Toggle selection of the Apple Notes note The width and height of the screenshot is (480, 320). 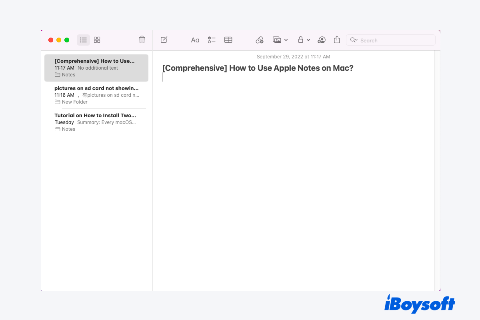click(96, 68)
